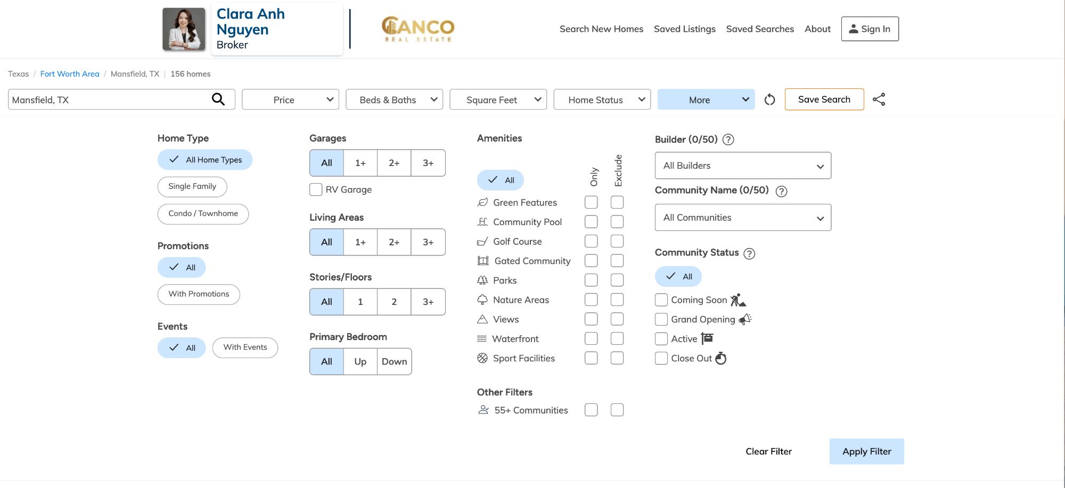Click the Ganco Real Estate logo
1065x488 pixels.
click(x=418, y=29)
